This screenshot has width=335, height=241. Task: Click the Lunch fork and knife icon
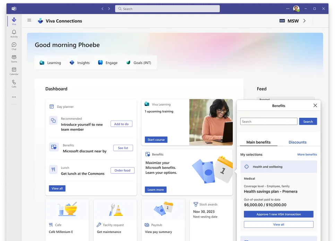(53, 170)
